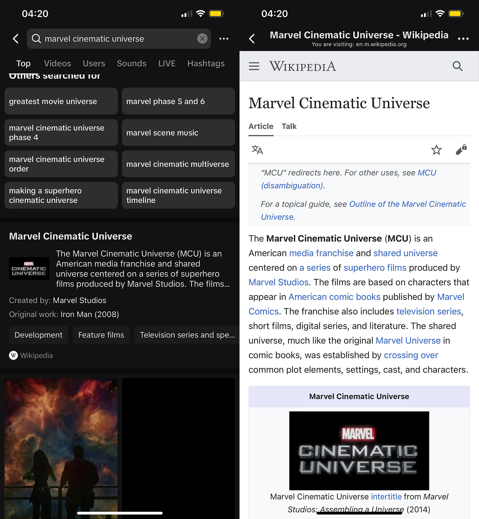Viewport: 479px width, 519px height.
Task: Tap the Wikipedia search magnifier icon
Action: pos(457,66)
